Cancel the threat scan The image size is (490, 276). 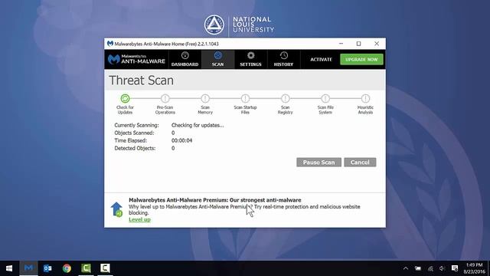[x=360, y=162]
